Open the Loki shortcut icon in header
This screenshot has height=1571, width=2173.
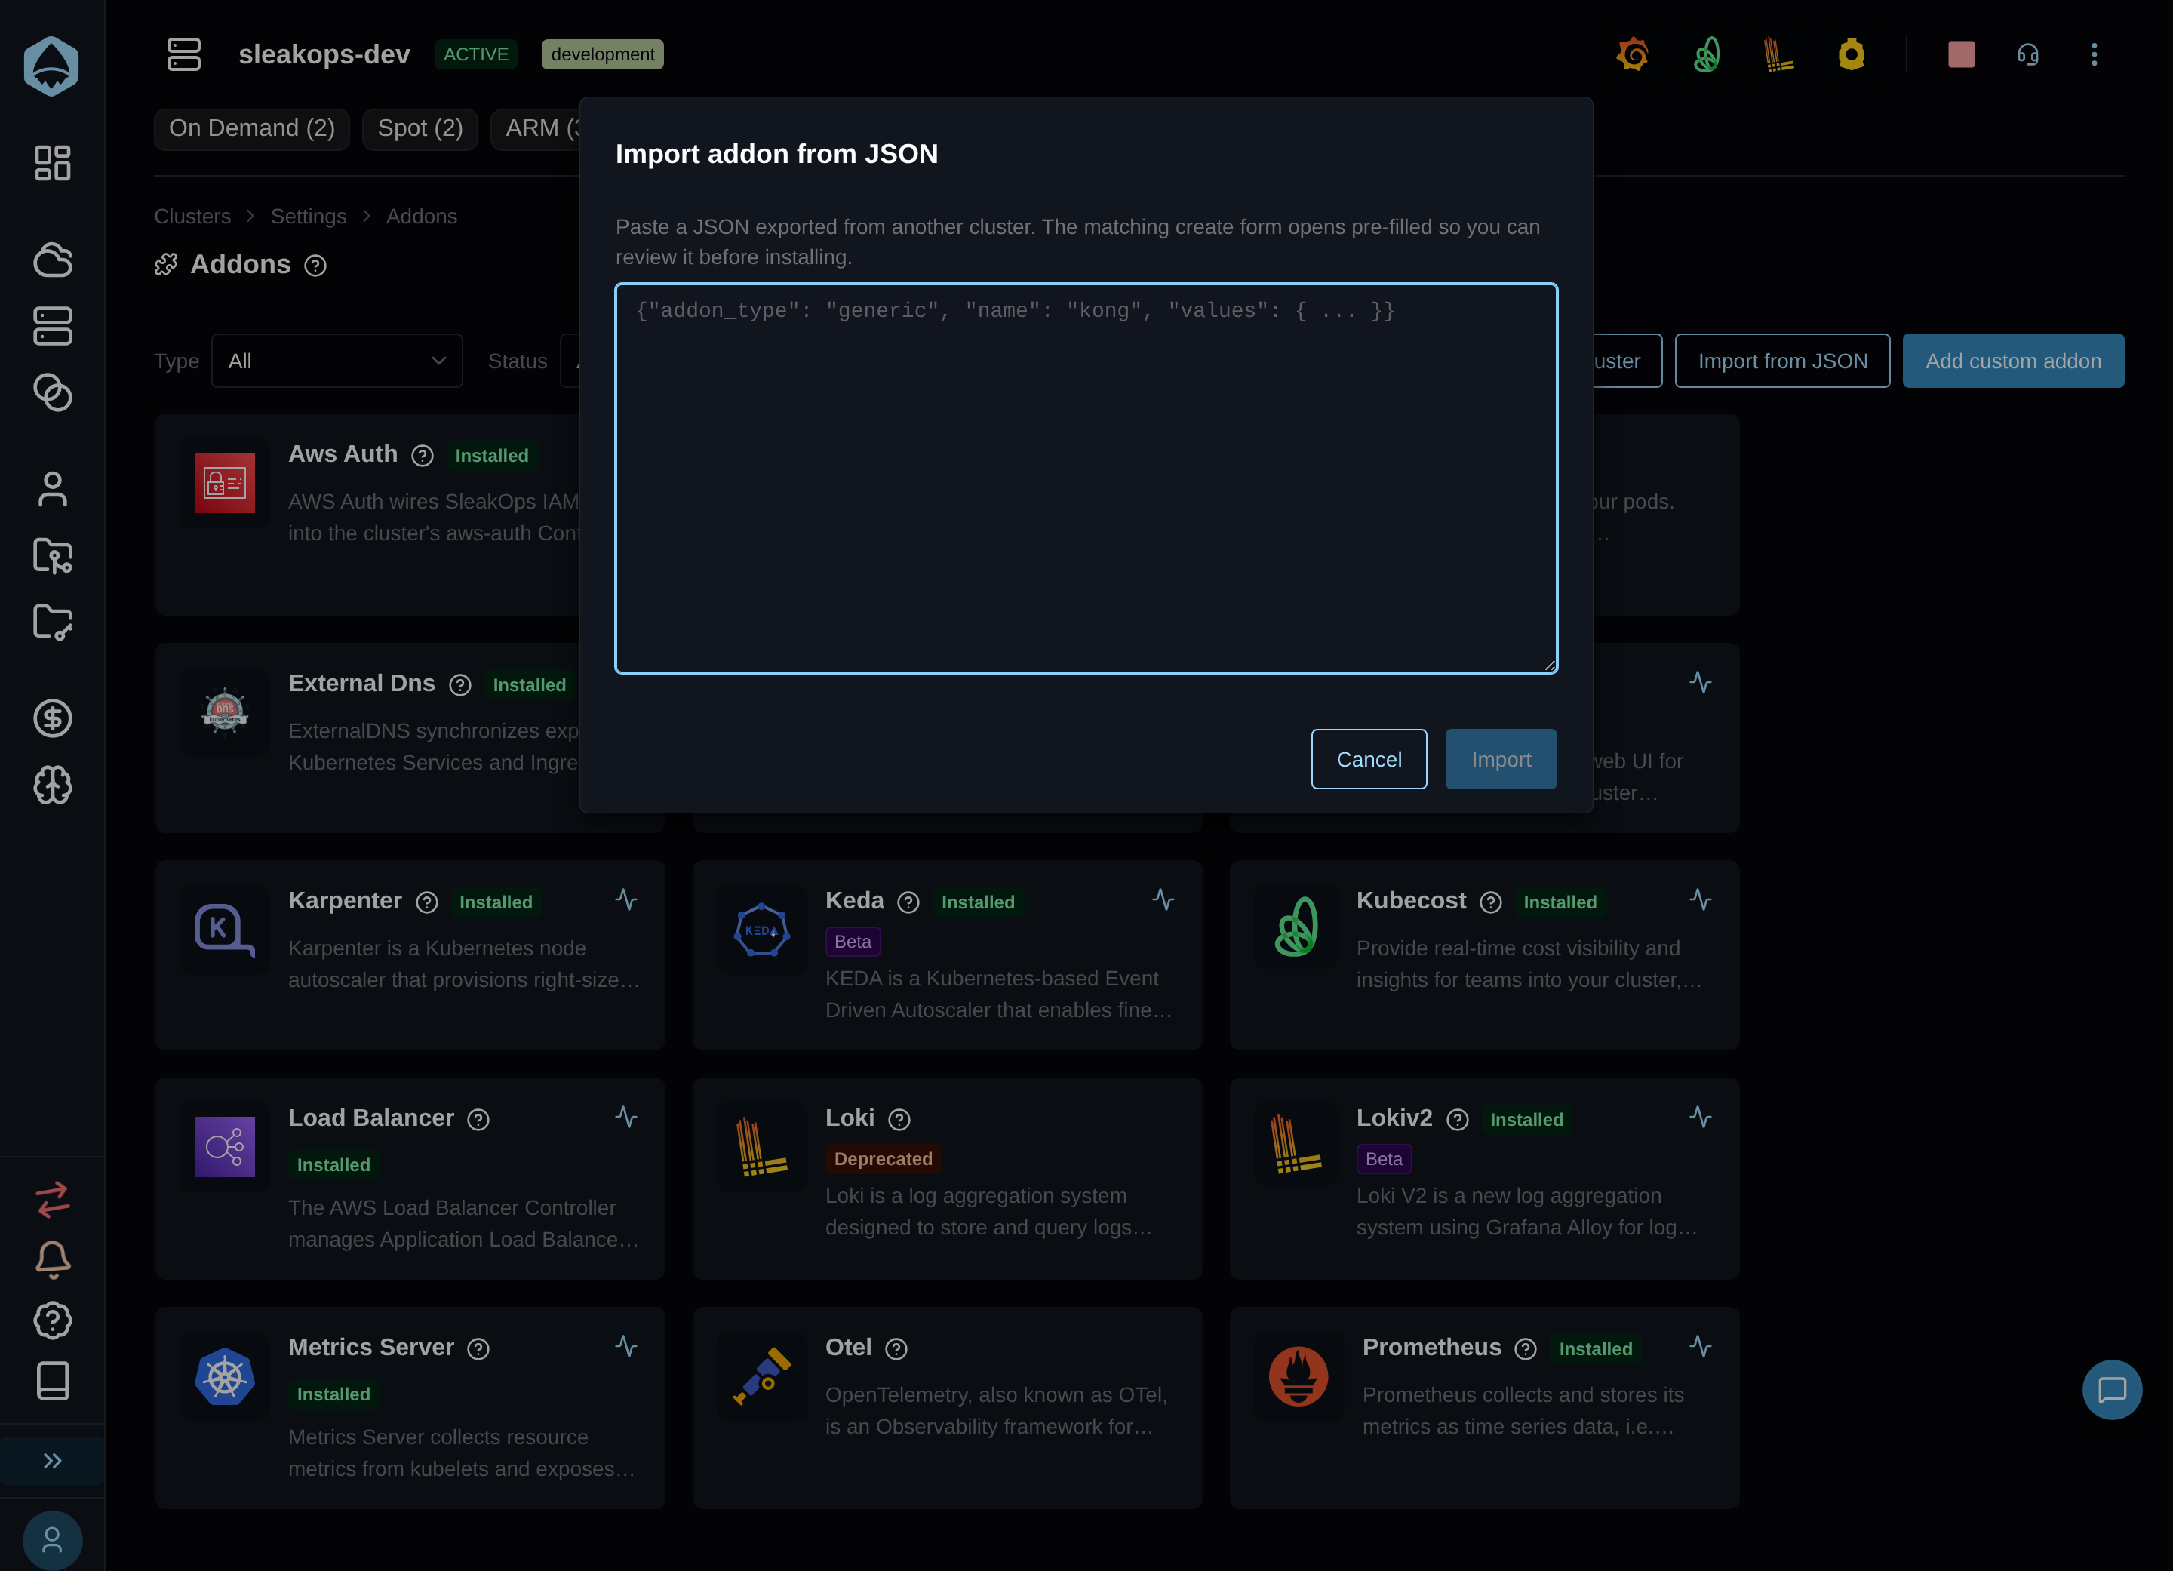tap(1778, 54)
